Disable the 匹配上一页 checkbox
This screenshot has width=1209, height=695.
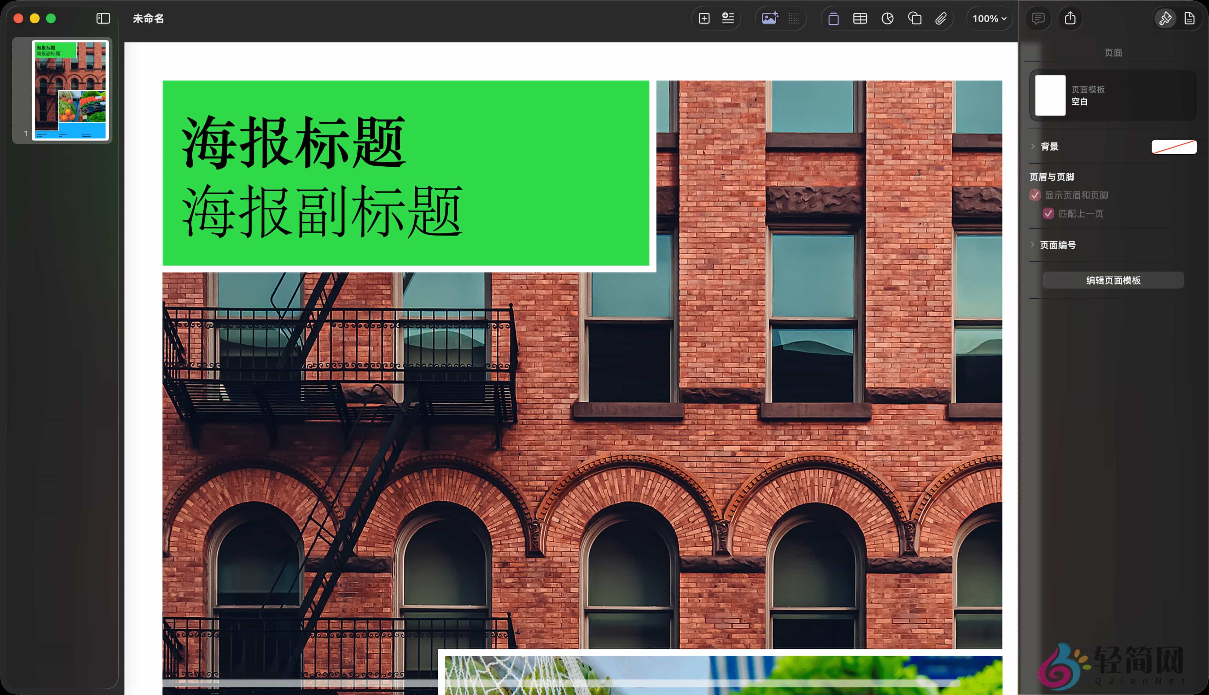[1049, 214]
